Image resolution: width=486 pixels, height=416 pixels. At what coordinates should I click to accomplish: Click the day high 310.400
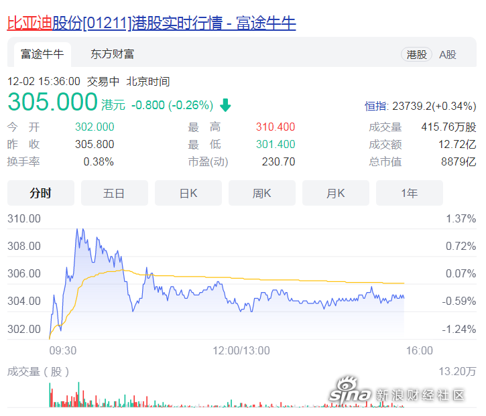[276, 127]
